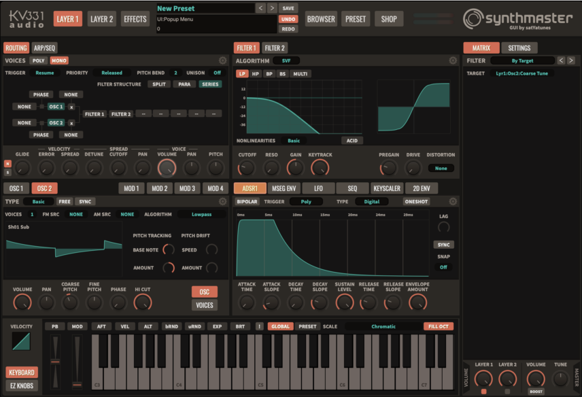Screen dimensions: 582x397
Task: Open filter algorithm SVF dropdown
Action: [286, 61]
